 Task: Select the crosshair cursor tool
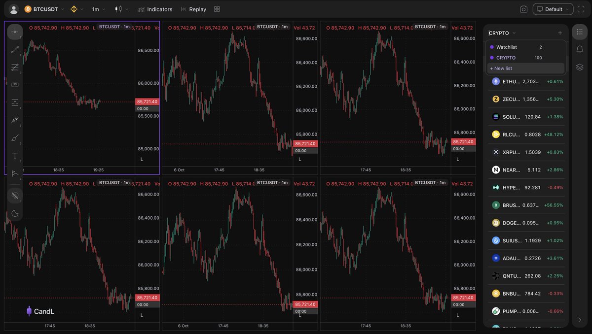(x=15, y=32)
